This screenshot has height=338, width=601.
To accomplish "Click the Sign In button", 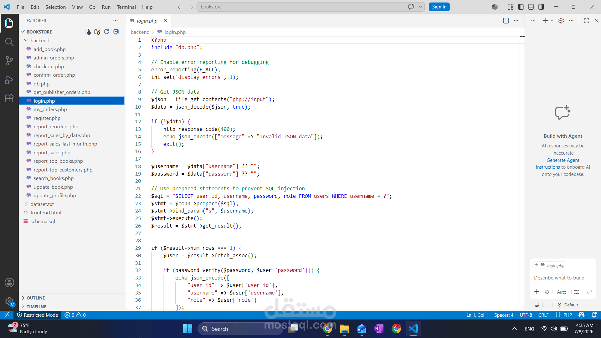I will tap(439, 7).
